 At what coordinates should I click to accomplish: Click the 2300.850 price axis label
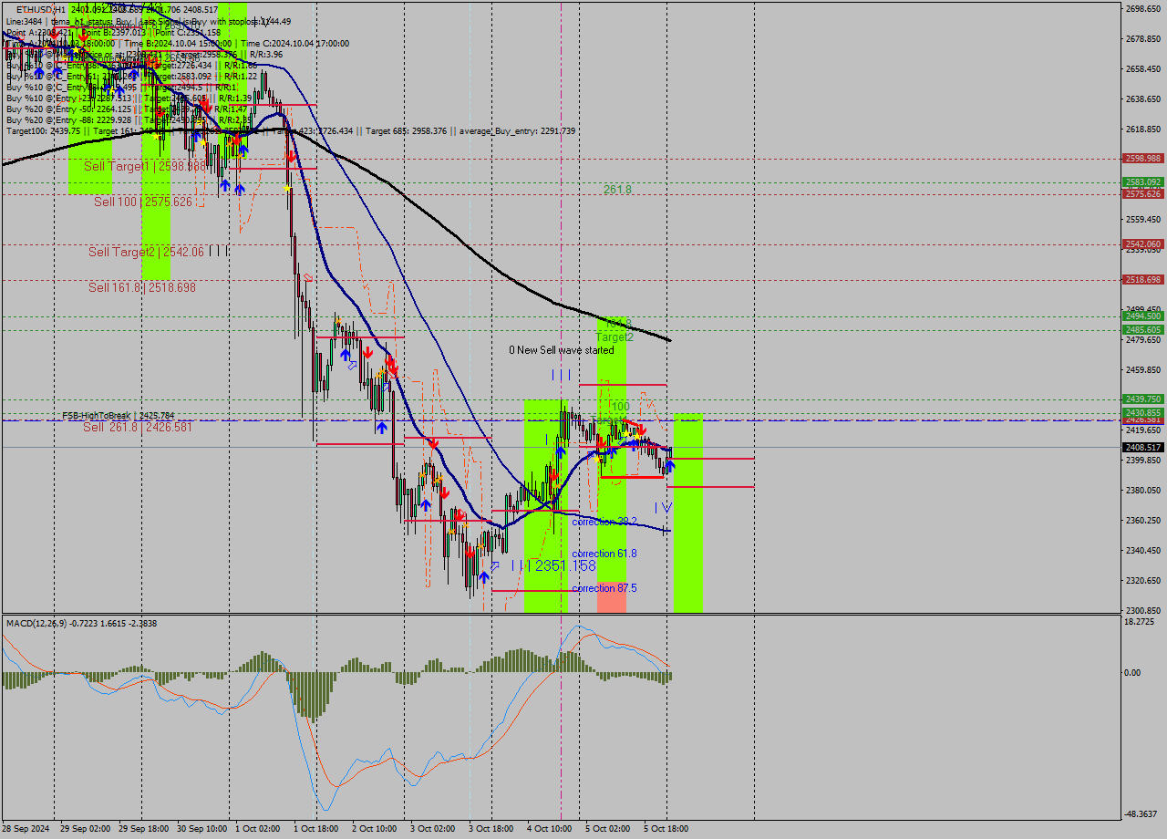1143,610
